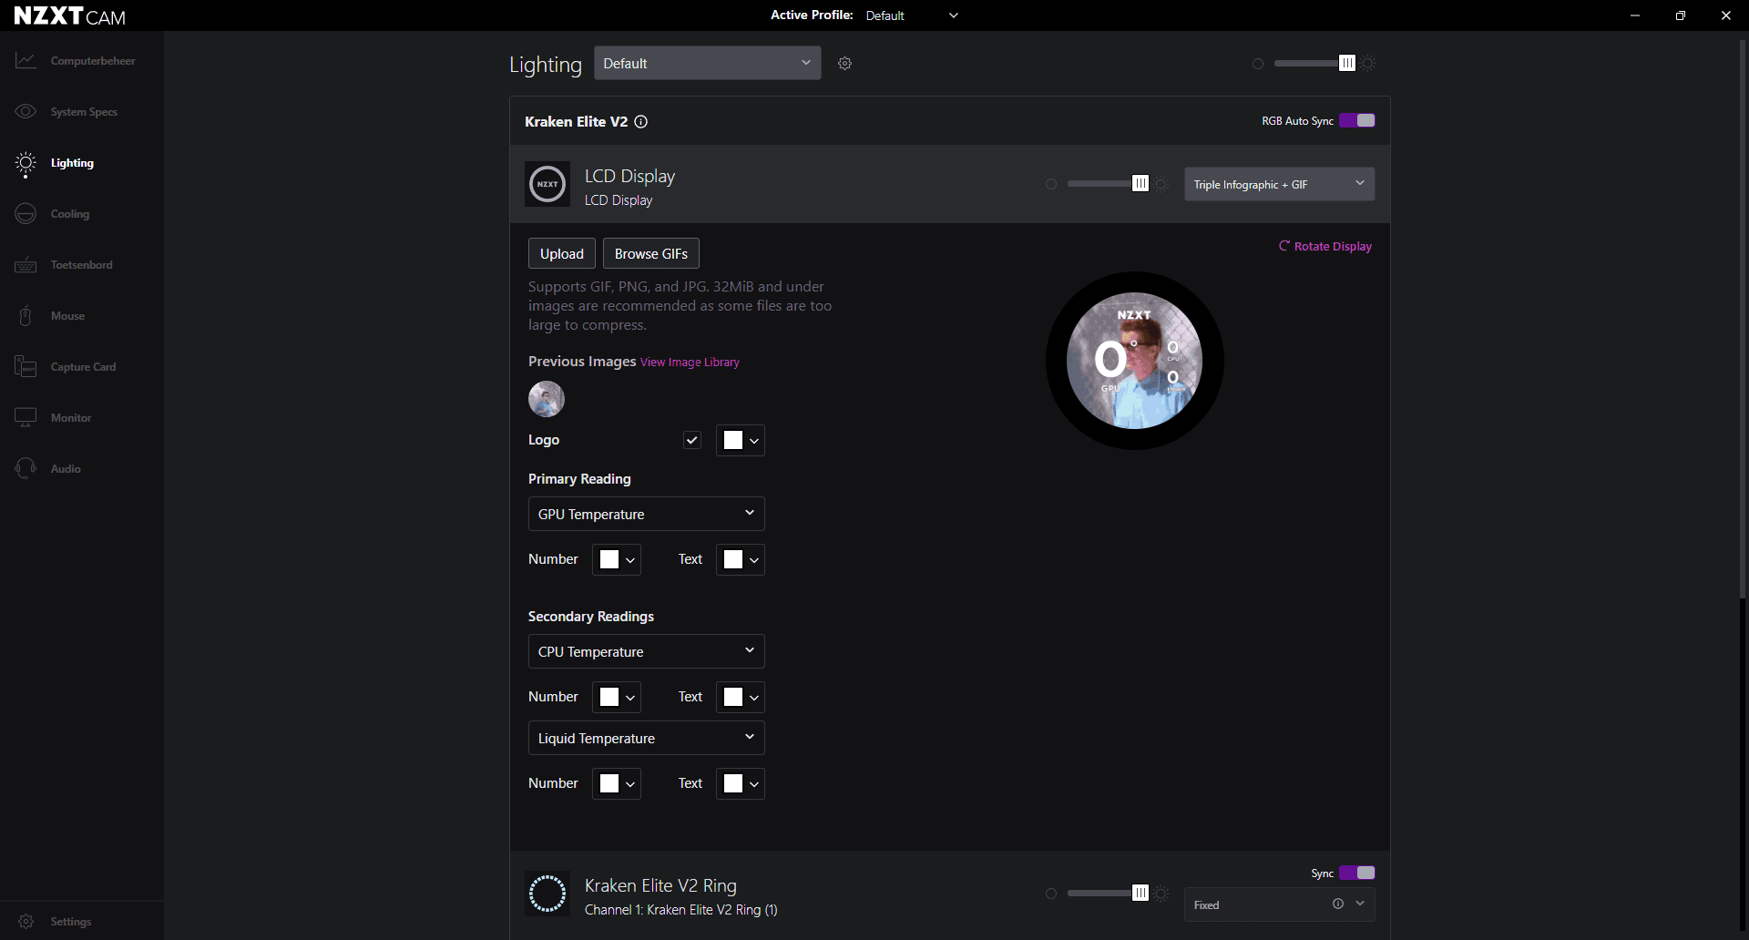Viewport: 1749px width, 940px height.
Task: Click the NZXT CAM logo
Action: [70, 15]
